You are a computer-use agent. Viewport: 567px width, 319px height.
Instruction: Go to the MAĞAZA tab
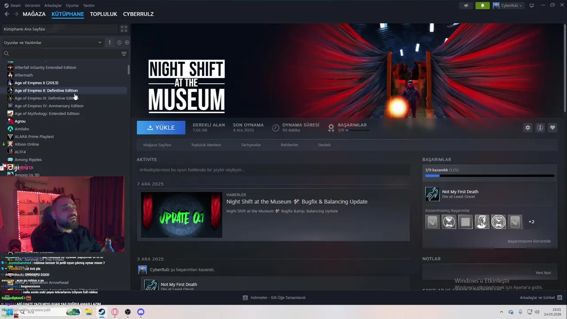click(x=34, y=14)
